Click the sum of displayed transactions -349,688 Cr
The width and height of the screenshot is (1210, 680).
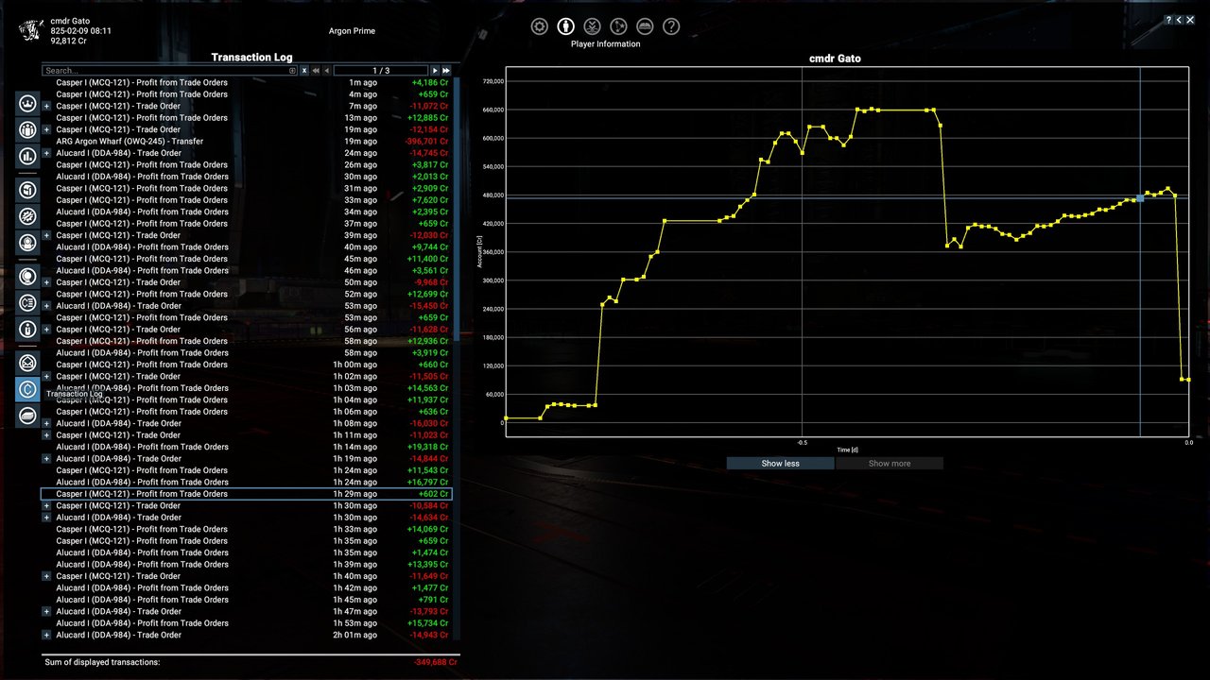[x=435, y=662]
